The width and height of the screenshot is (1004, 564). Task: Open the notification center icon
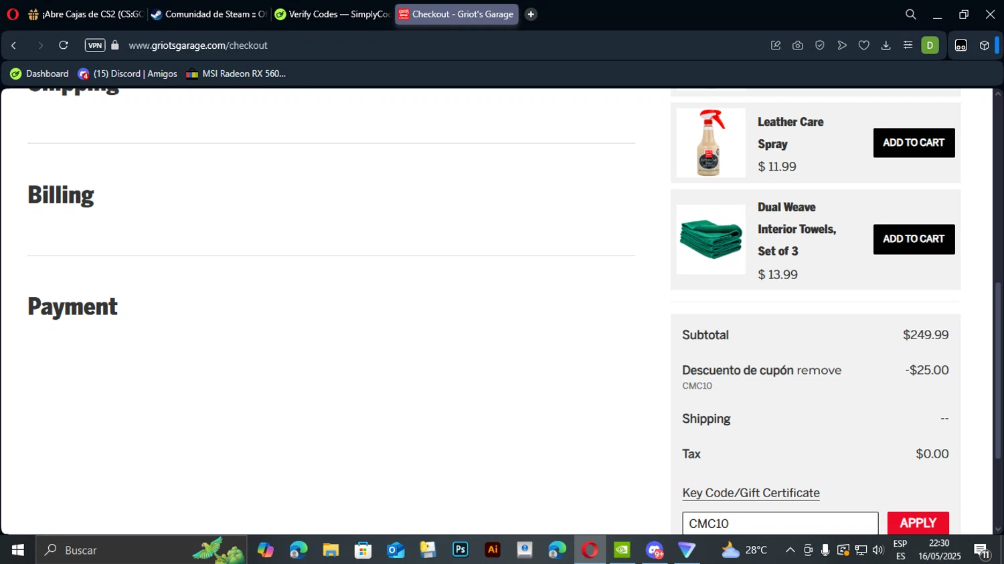(x=982, y=551)
